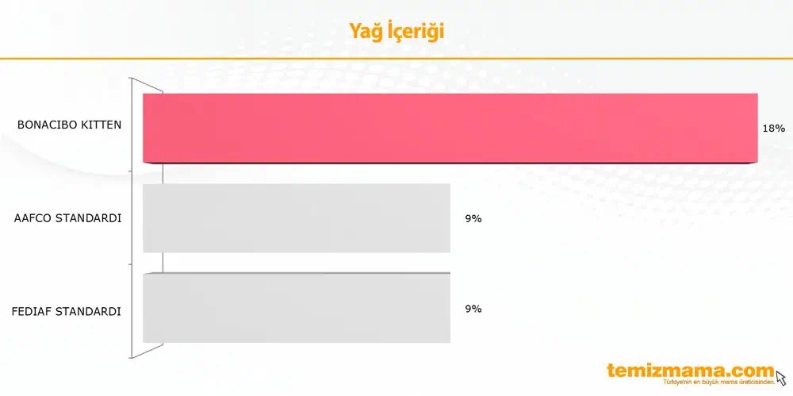Click the 9% label beside AAFCO bar
Viewport: 793px width, 396px height.
point(473,219)
